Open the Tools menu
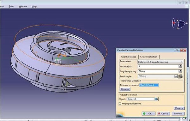Image resolution: width=190 pixels, height=121 pixels. click(x=11, y=6)
